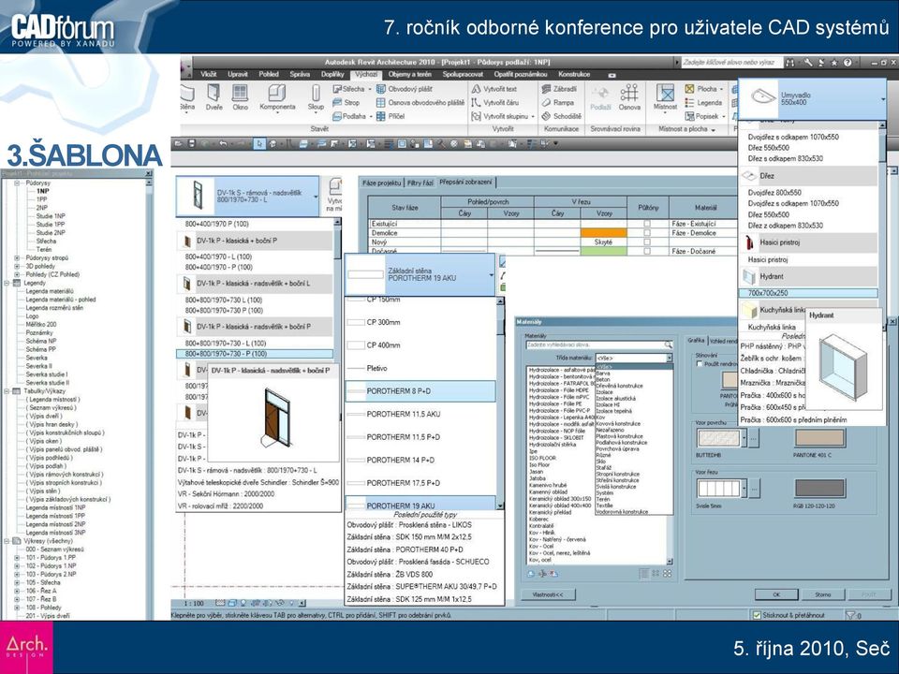Select Keramický obklad 300x150 material
The height and width of the screenshot is (674, 899).
click(560, 499)
